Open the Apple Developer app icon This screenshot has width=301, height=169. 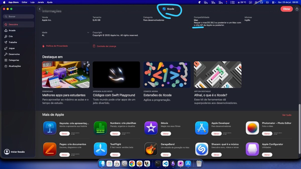(x=202, y=128)
